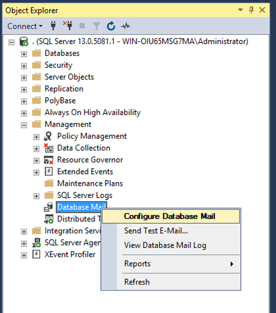
Task: Expand the Integration Services node
Action: tap(24, 231)
